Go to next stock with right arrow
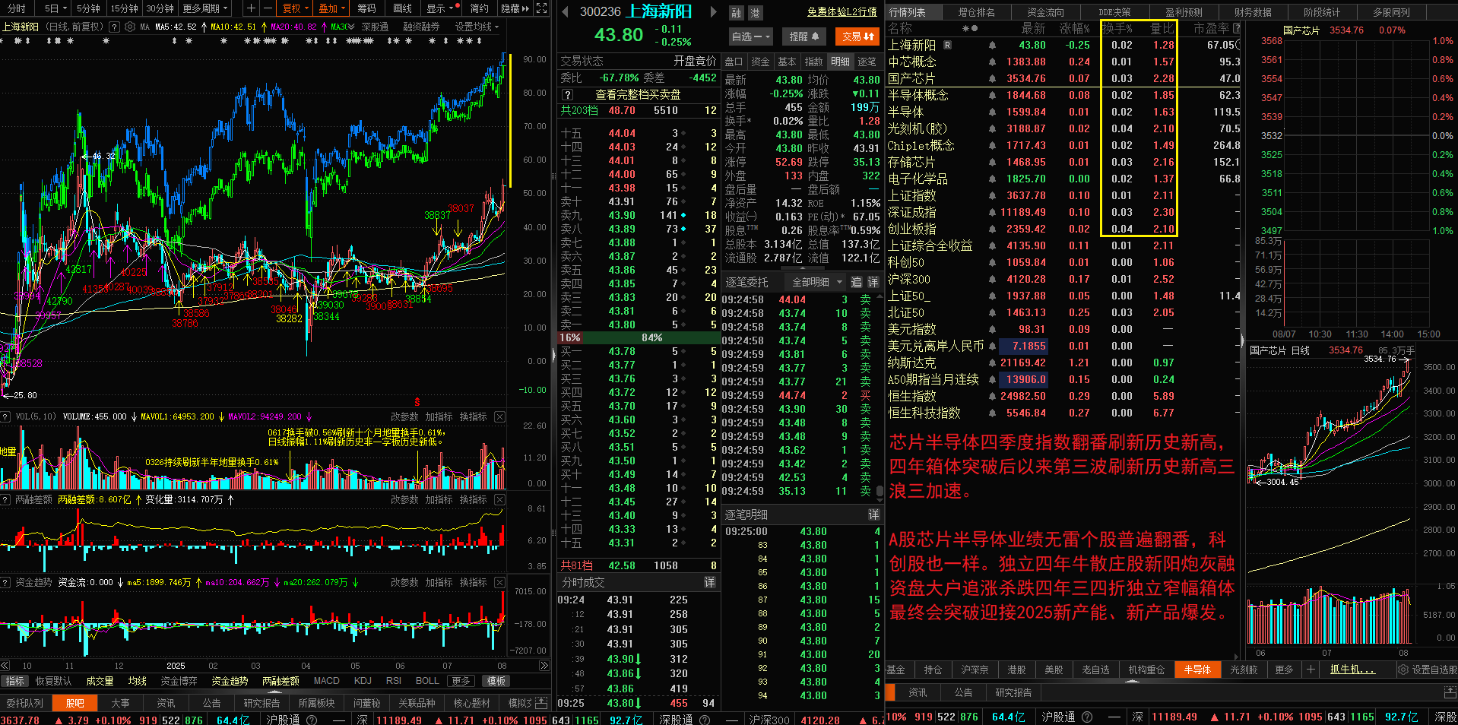The width and height of the screenshot is (1458, 725). click(x=713, y=12)
